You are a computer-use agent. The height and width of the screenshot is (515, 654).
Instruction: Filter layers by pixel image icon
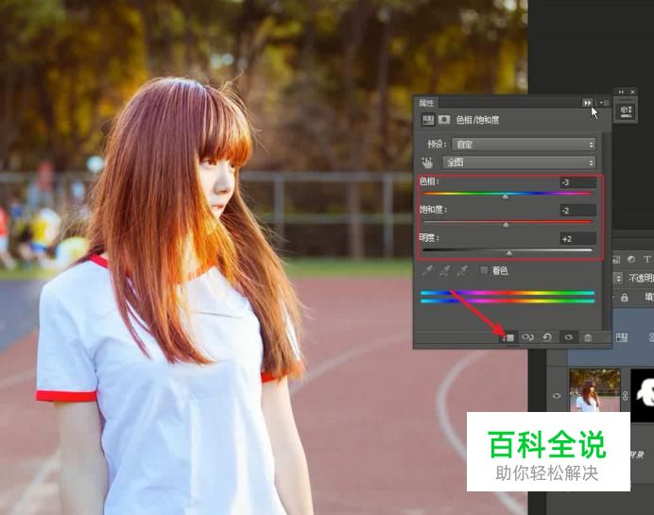pyautogui.click(x=616, y=259)
